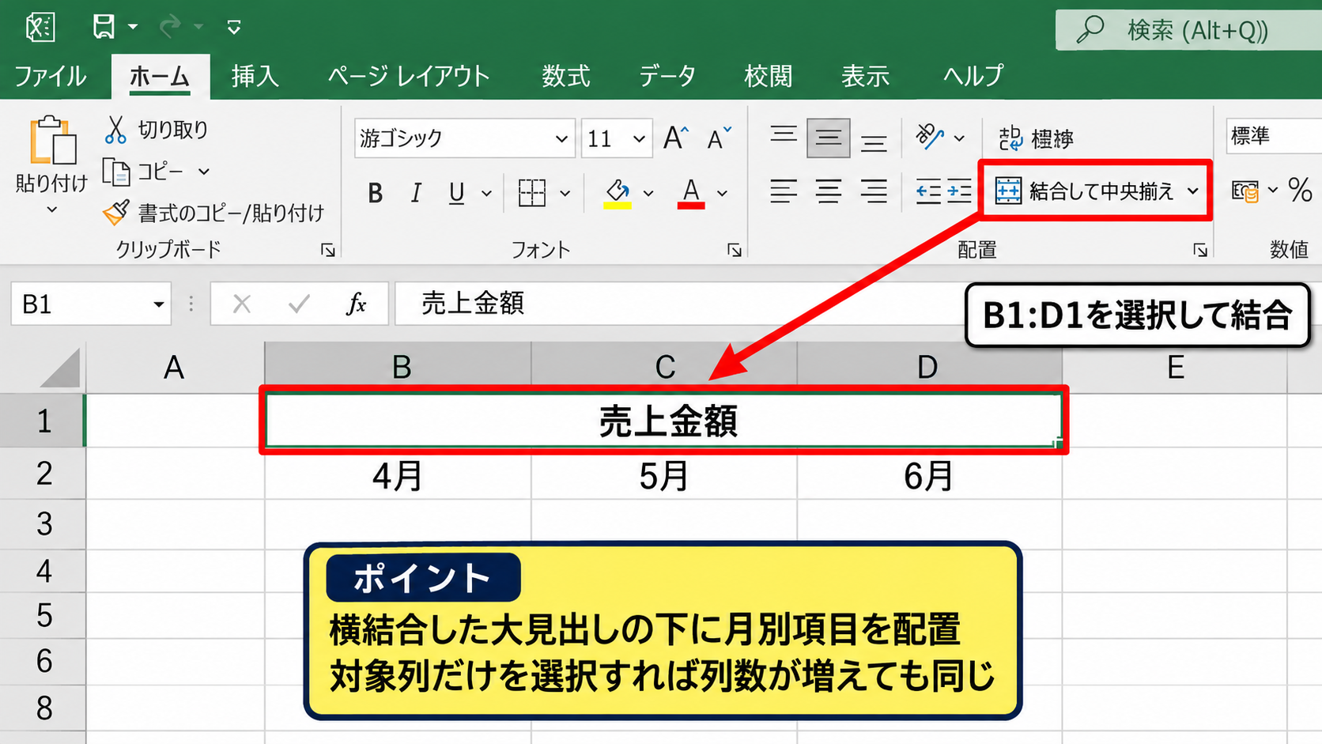Click the Save icon in title bar
Screen dimensions: 1322x744
[104, 27]
